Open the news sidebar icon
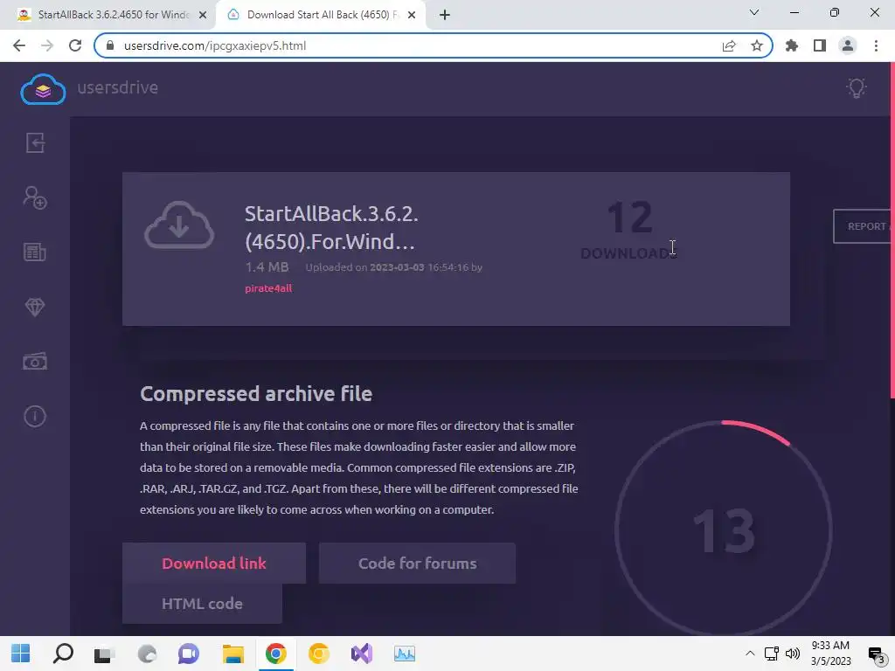Viewport: 895px width, 671px height. (35, 252)
